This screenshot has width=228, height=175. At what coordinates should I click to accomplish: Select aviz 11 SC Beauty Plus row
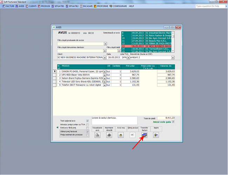click(146, 41)
